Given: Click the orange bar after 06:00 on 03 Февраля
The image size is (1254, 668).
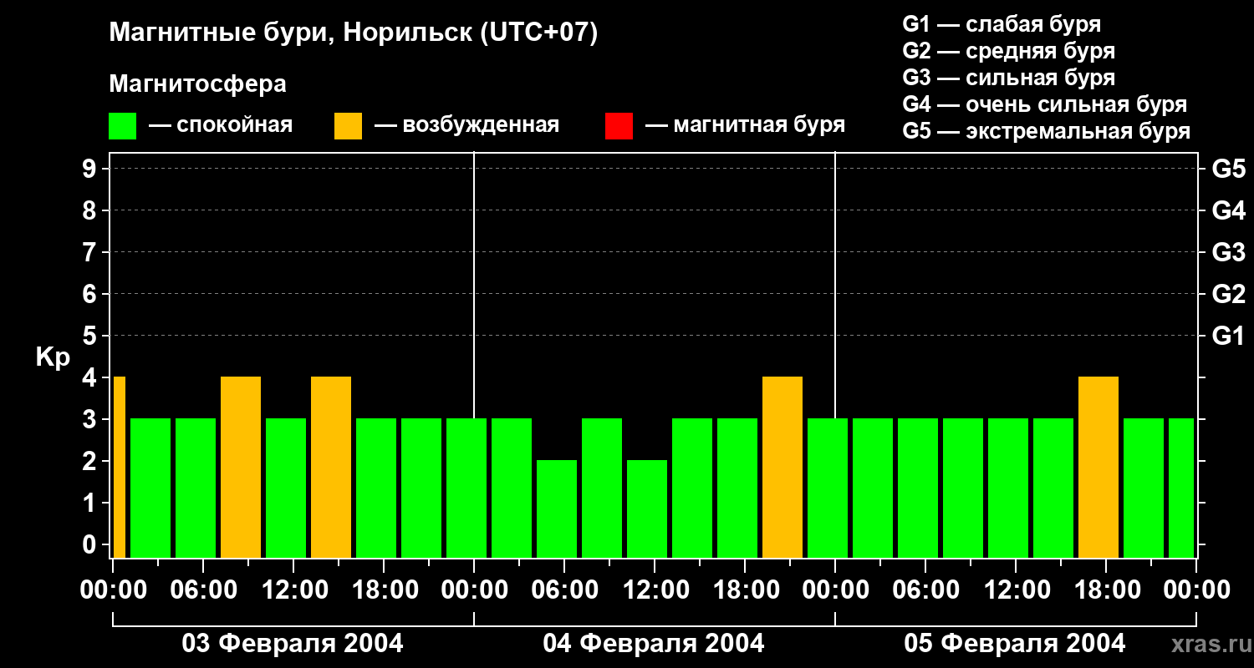Looking at the screenshot, I should pos(241,468).
